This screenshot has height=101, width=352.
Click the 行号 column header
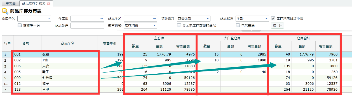8,44
